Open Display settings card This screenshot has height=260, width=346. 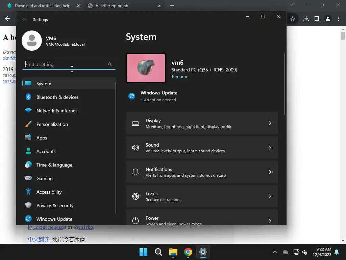click(x=202, y=123)
